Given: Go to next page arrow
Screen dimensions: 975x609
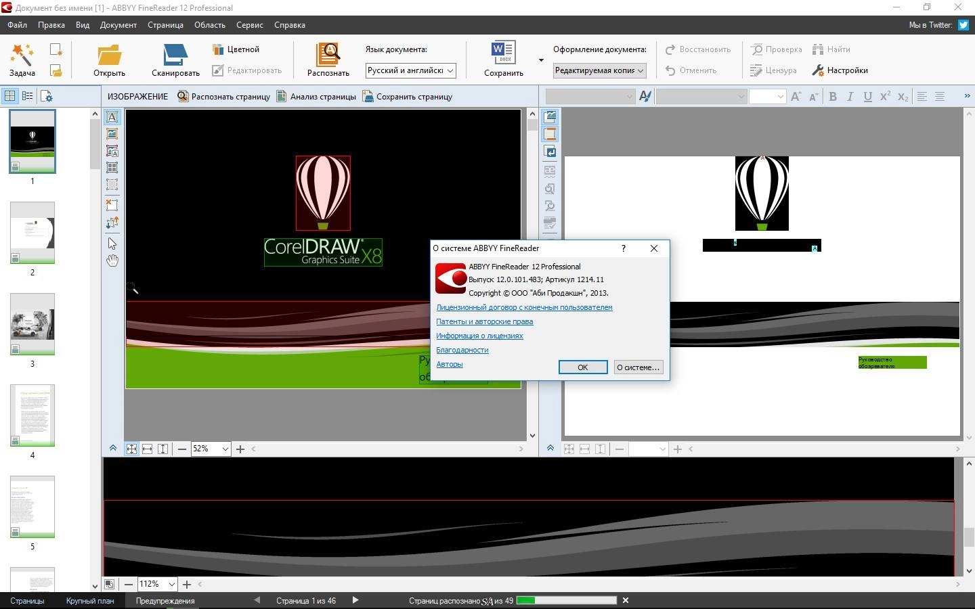Looking at the screenshot, I should (355, 600).
